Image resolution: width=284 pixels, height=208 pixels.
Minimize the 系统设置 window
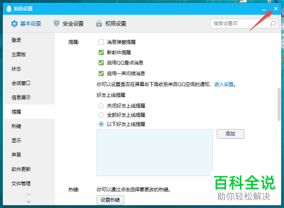pos(264,9)
